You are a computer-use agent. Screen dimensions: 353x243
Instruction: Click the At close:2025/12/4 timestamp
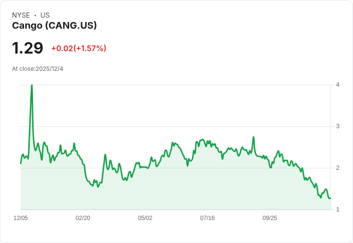click(x=37, y=69)
